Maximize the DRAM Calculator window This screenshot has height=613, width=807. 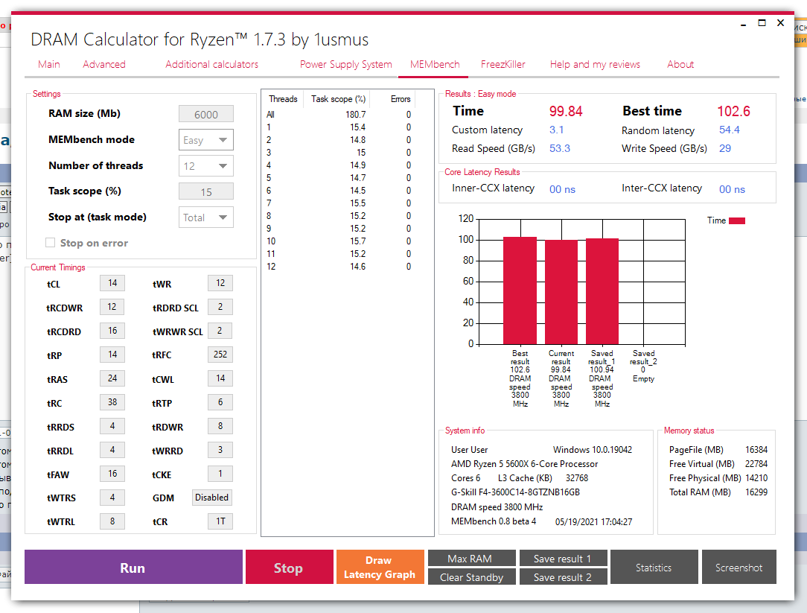762,23
